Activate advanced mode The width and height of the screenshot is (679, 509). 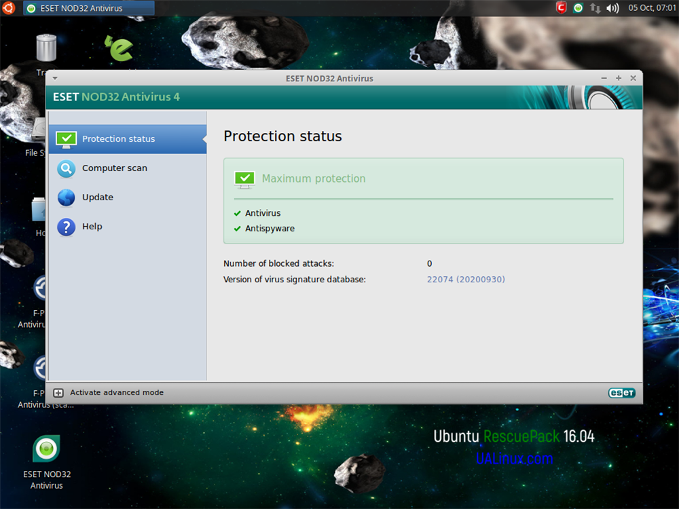[117, 392]
